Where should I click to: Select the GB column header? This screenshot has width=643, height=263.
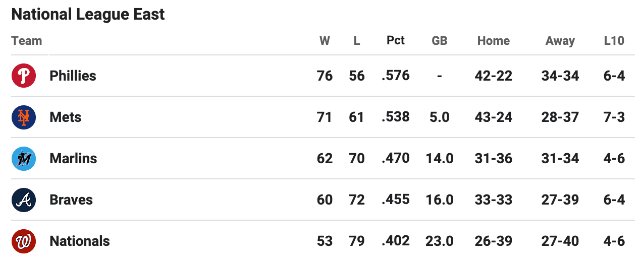[x=440, y=41]
